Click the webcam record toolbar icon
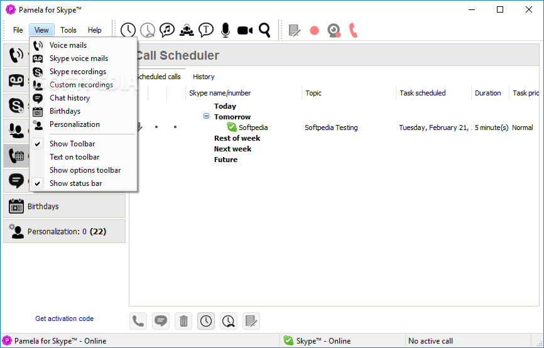The image size is (544, 348). (334, 31)
